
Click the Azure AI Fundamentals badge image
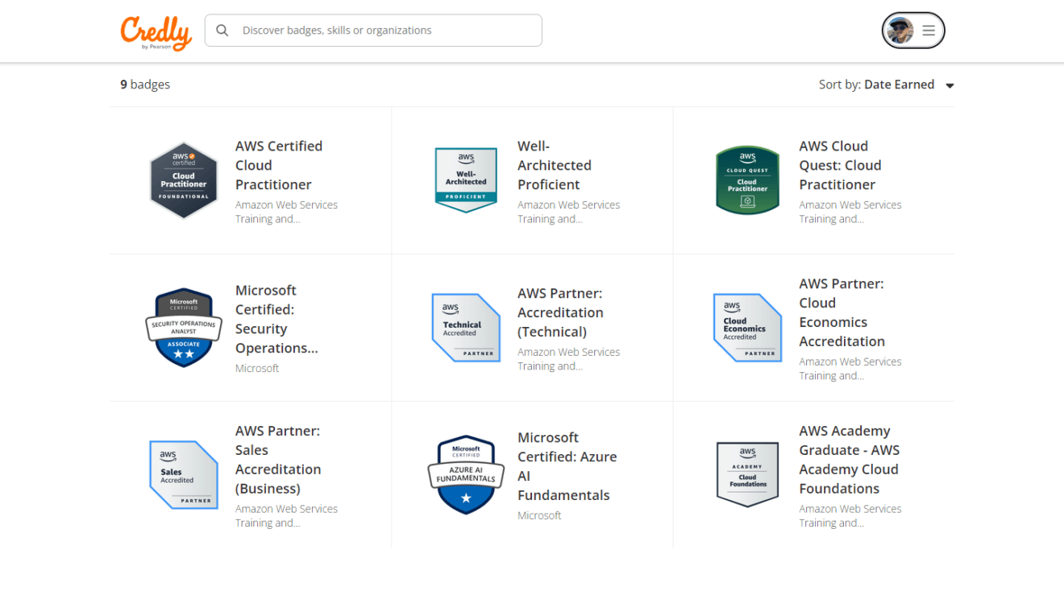tap(465, 474)
